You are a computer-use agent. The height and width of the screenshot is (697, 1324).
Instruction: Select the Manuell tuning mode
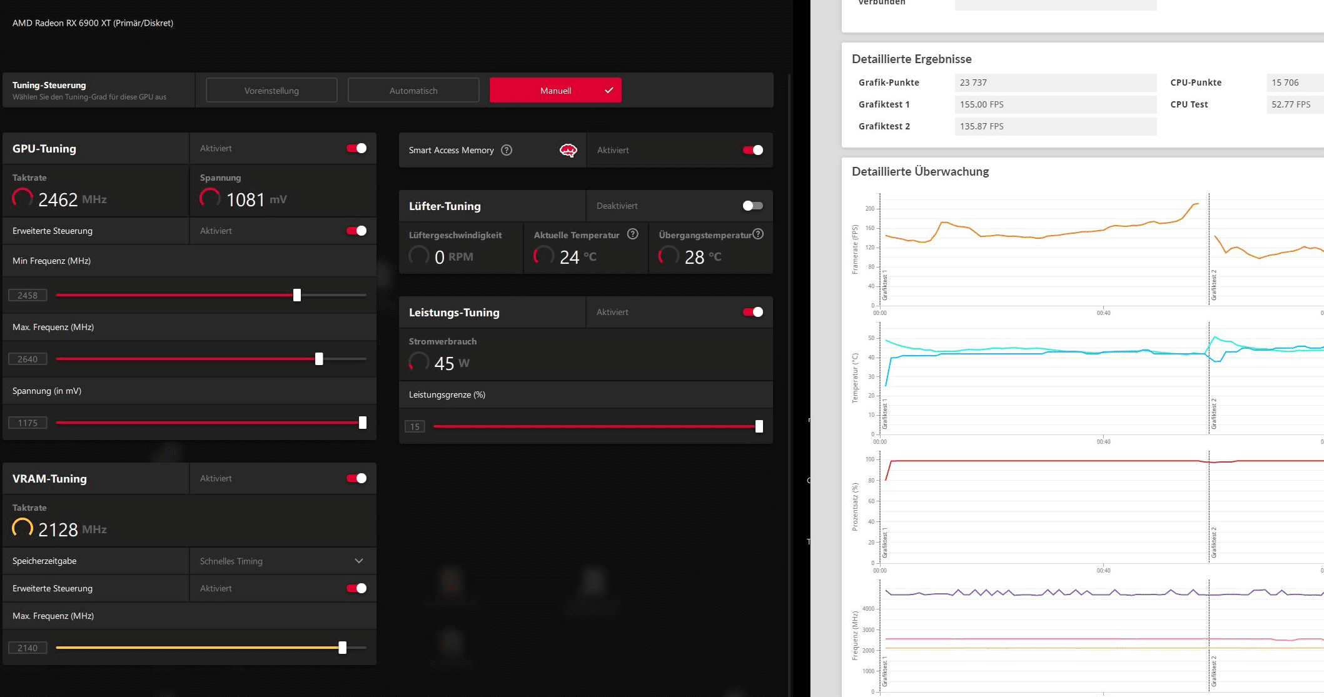(555, 91)
